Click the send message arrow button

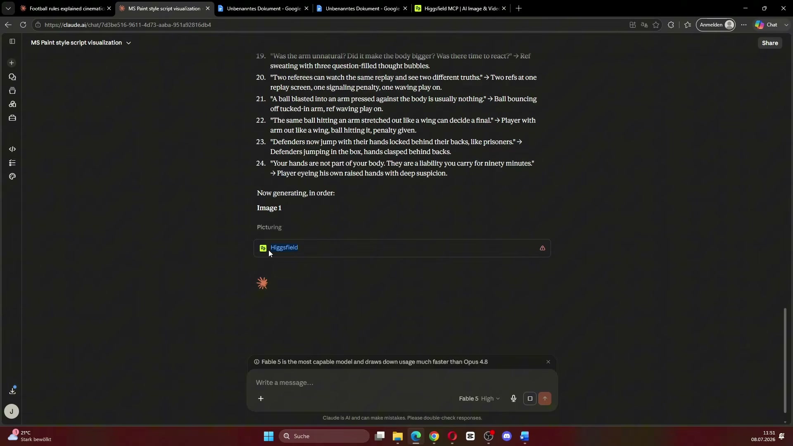[x=545, y=399]
